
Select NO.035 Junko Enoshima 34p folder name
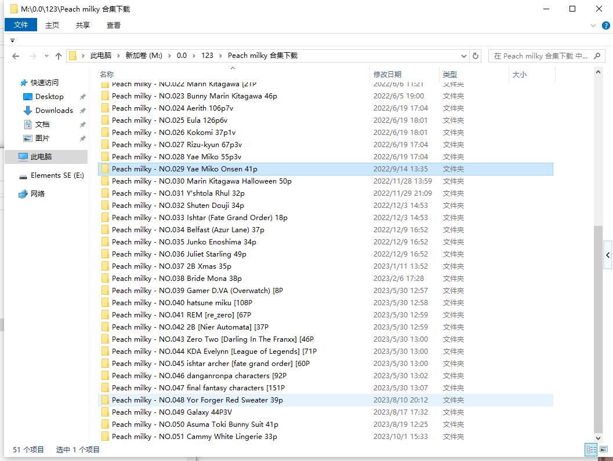coord(184,242)
